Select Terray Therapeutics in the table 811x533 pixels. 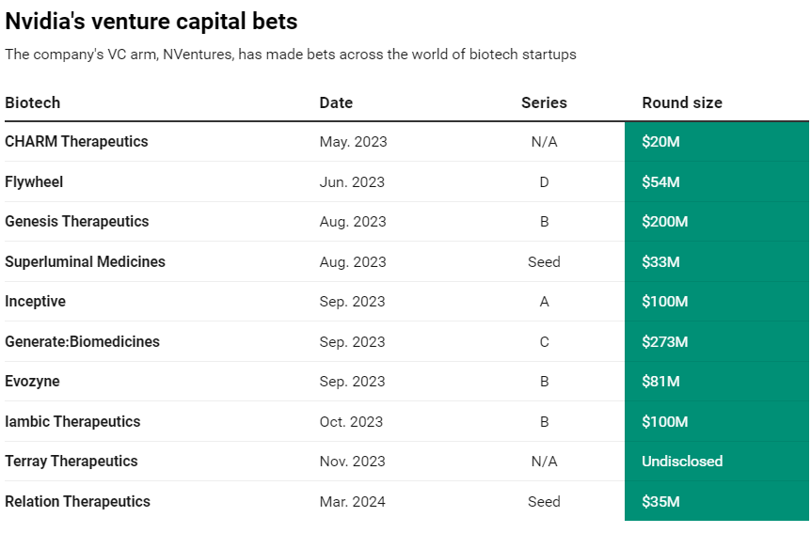click(72, 462)
